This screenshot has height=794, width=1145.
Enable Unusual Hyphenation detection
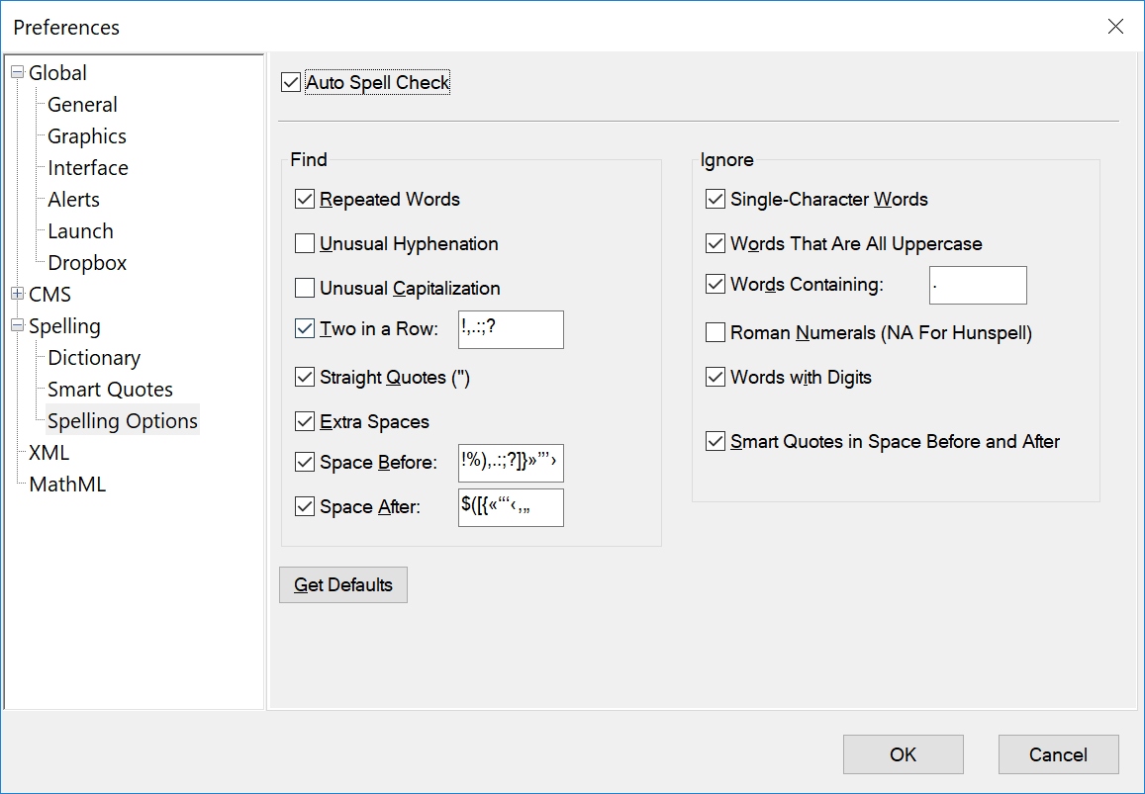[x=304, y=243]
